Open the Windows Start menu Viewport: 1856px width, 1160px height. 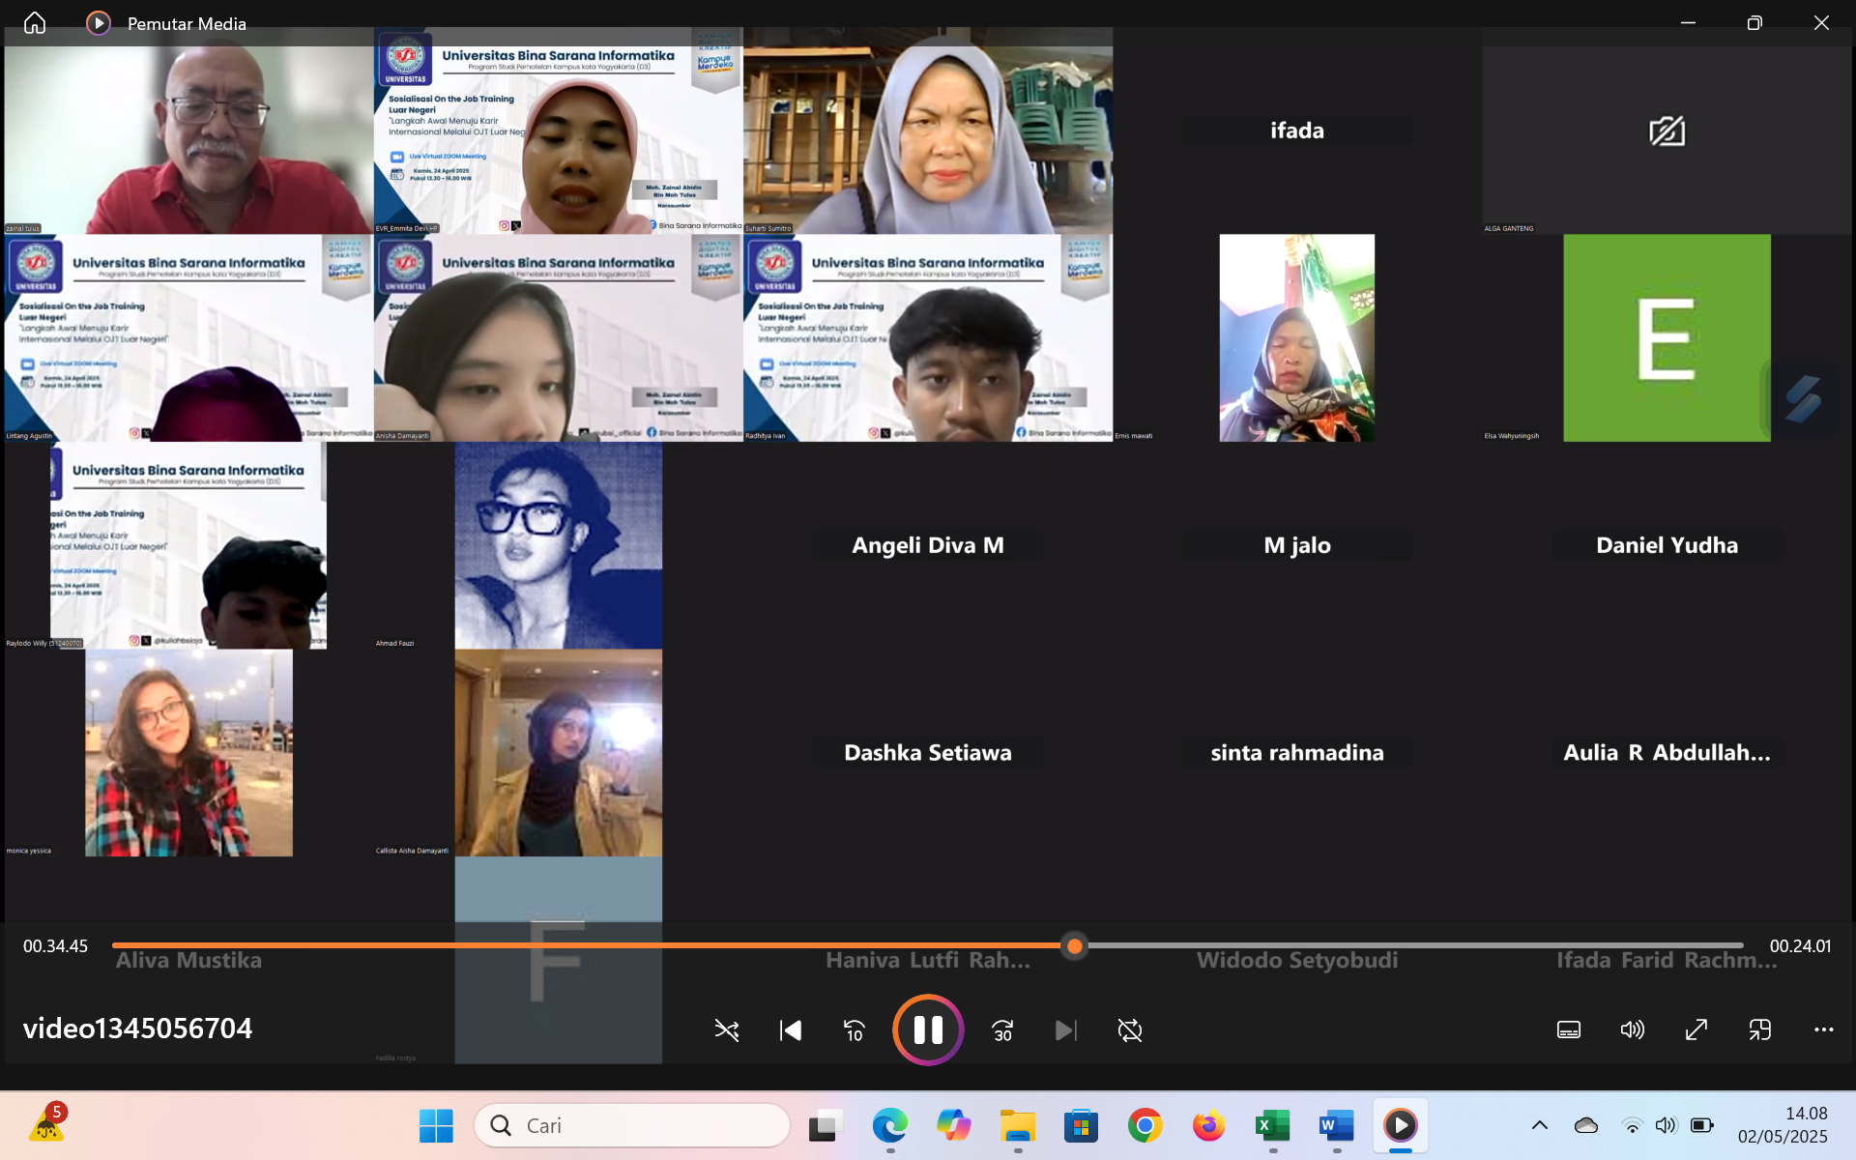coord(436,1125)
